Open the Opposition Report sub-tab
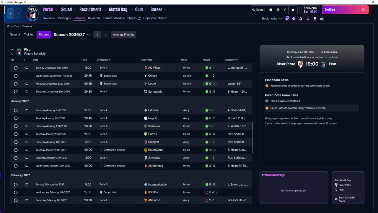Image resolution: width=378 pixels, height=213 pixels. click(x=155, y=18)
